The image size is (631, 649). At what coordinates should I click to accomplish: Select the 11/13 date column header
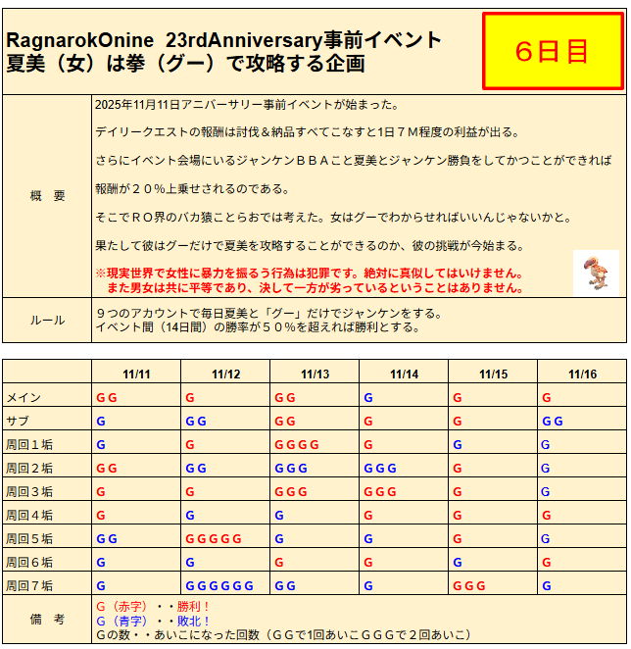(315, 374)
